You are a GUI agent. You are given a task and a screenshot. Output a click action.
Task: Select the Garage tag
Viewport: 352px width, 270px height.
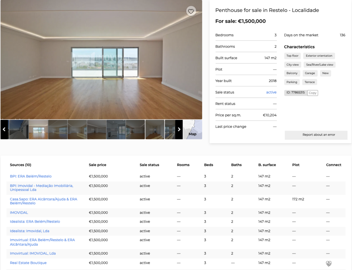(310, 73)
